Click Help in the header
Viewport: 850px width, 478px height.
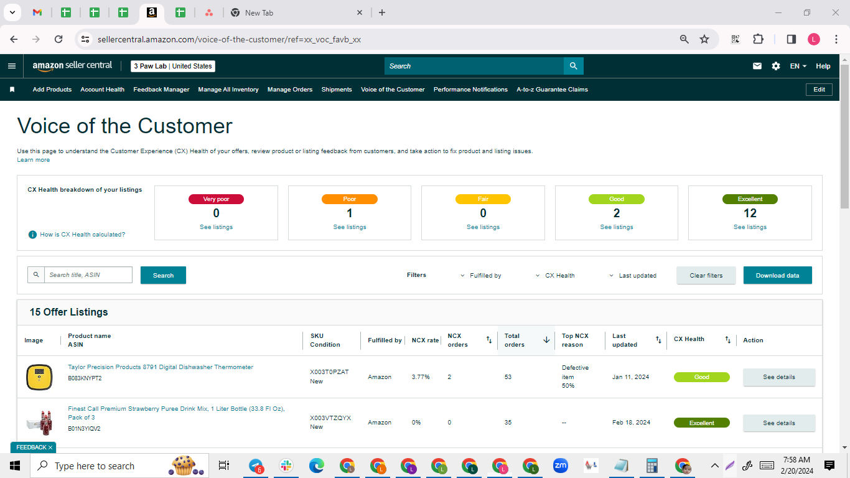[823, 66]
